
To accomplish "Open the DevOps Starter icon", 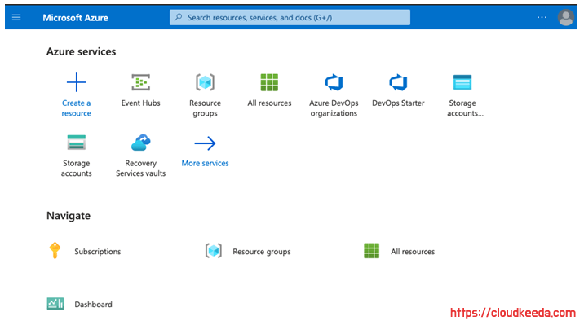I will click(x=398, y=82).
